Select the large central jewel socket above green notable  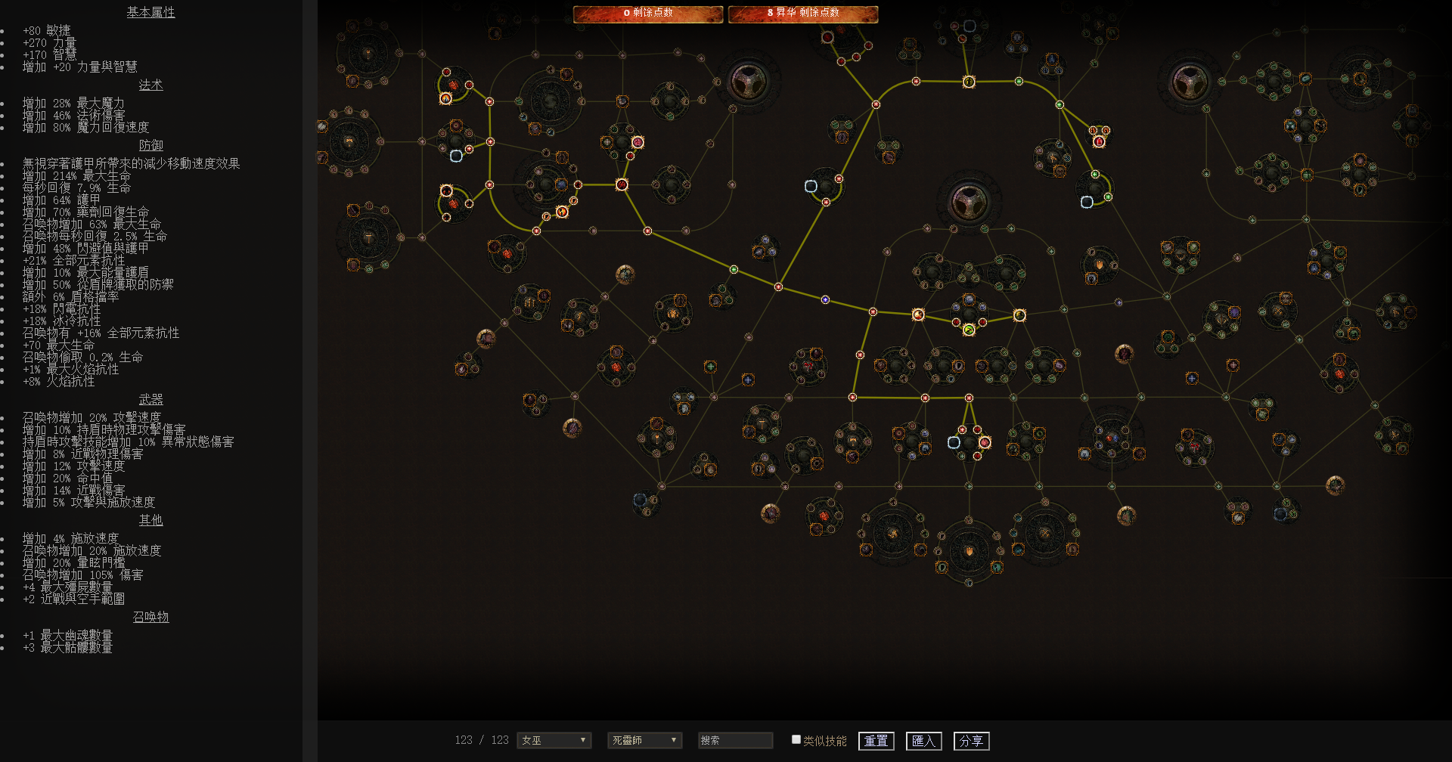[969, 201]
